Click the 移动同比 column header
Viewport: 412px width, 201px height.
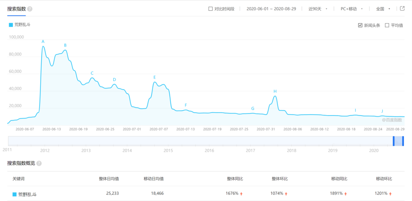tap(339, 179)
